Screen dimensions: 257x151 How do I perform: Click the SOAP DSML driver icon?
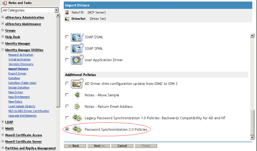(77, 37)
